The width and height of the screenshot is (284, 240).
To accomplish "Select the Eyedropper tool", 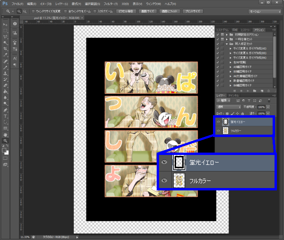I will click(x=5, y=55).
